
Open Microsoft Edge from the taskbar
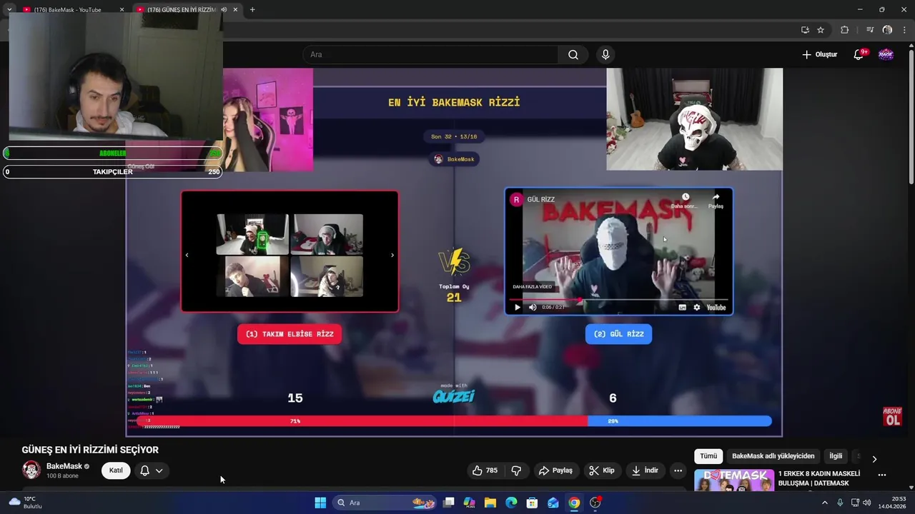pos(511,503)
